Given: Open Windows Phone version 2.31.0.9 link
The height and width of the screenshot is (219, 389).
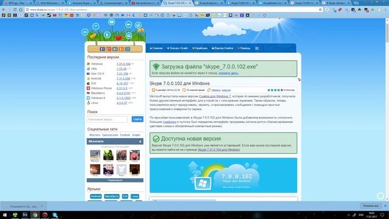Looking at the screenshot, I should [122, 88].
